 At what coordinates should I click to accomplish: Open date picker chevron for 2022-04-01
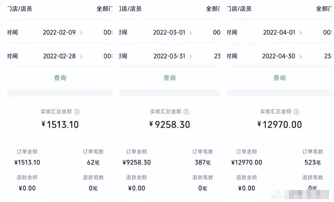pos(300,33)
